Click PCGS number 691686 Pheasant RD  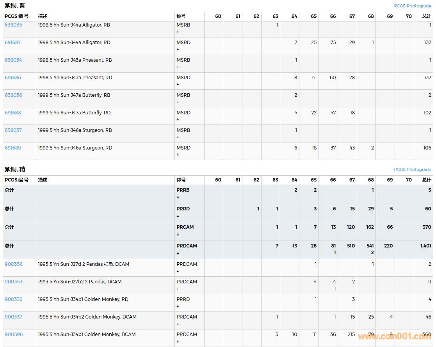12,77
